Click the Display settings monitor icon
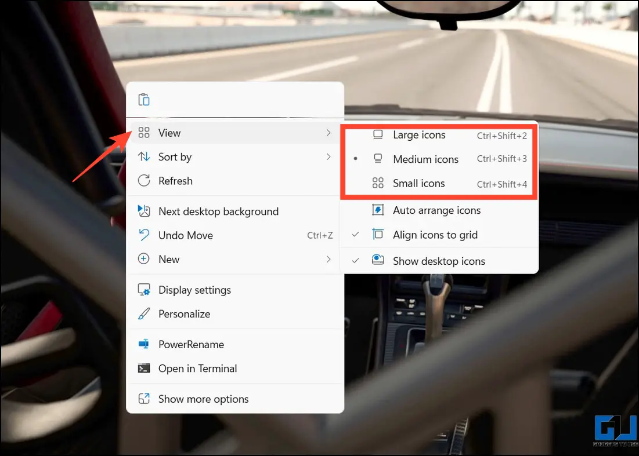This screenshot has width=639, height=456. 144,290
